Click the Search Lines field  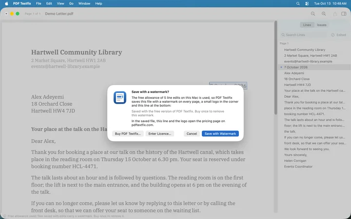(303, 35)
